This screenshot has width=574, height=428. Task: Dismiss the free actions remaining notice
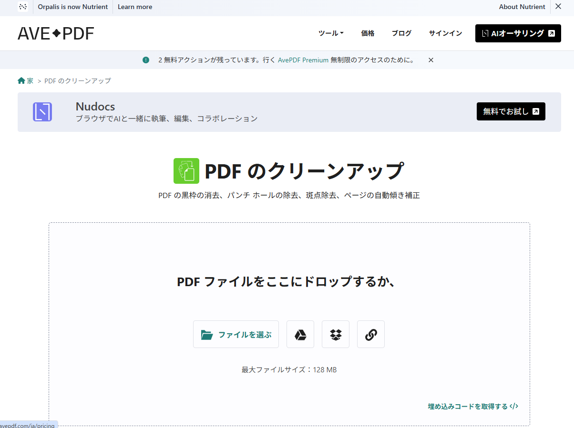[x=430, y=60]
